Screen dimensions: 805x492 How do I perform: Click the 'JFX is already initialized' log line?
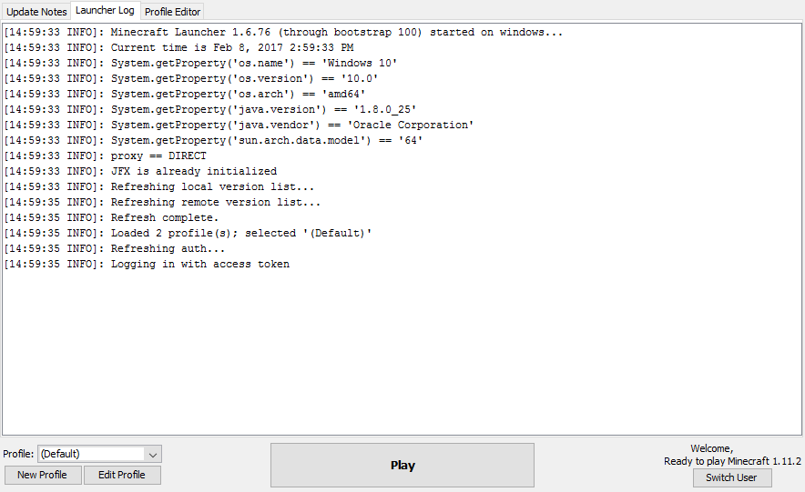tap(146, 171)
